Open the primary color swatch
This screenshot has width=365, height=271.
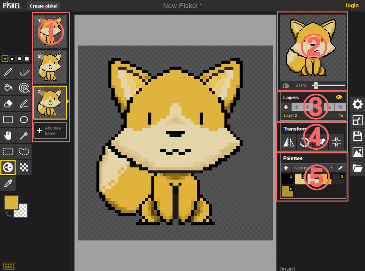[x=11, y=202]
